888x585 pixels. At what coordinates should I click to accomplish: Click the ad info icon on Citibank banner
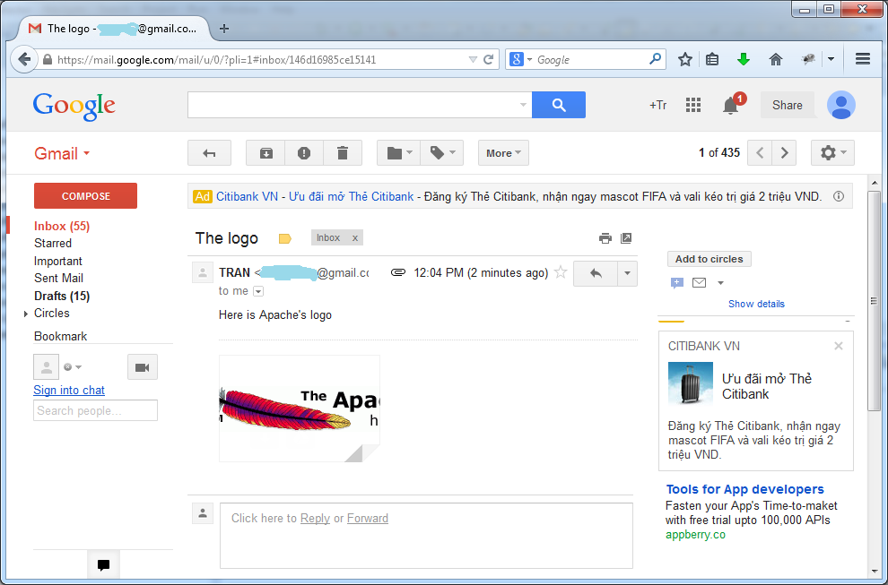839,196
